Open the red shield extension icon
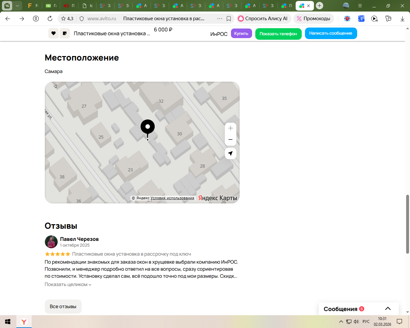 click(x=347, y=19)
